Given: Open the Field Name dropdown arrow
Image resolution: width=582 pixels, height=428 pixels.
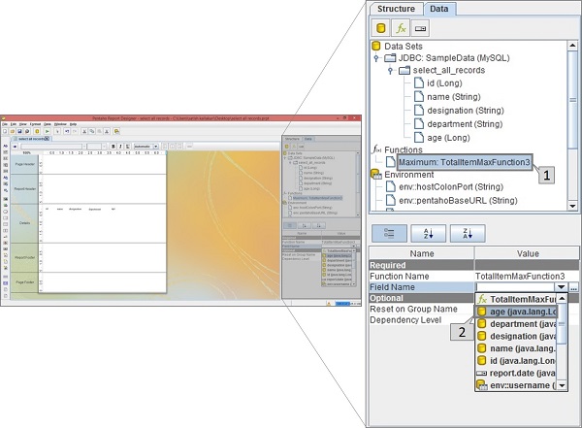Looking at the screenshot, I should click(x=561, y=287).
